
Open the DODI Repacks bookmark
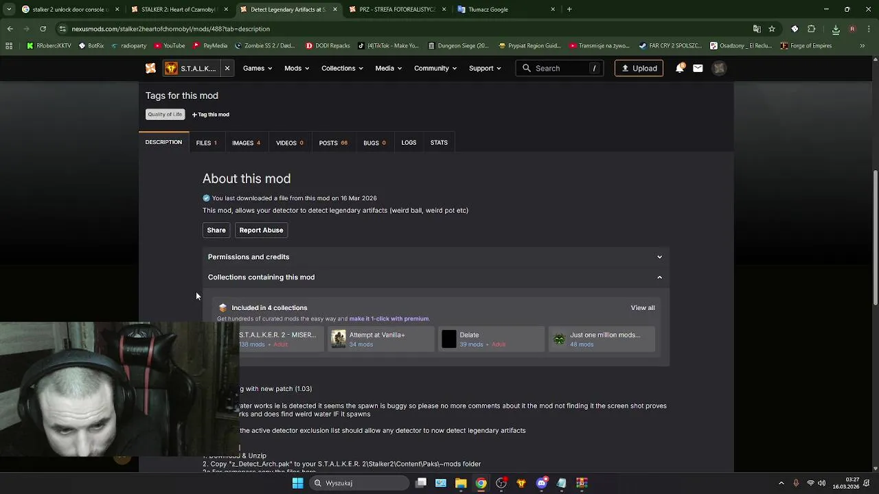tap(328, 46)
